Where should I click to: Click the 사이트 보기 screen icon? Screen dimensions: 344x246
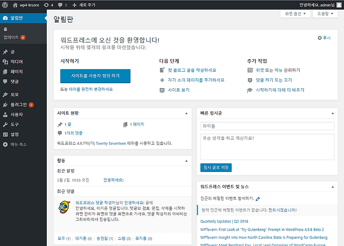click(162, 90)
